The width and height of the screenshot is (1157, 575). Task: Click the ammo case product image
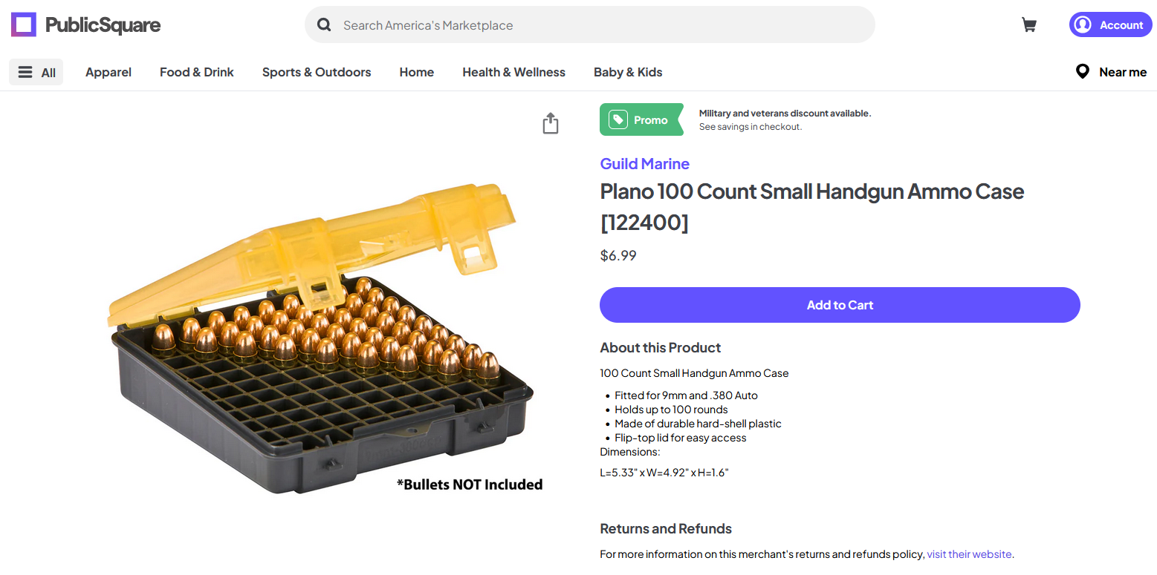320,341
